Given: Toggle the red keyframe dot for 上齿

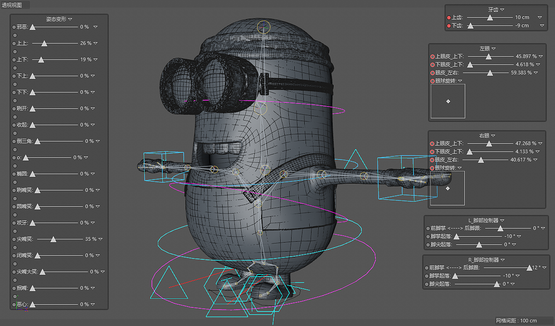Looking at the screenshot, I should click(449, 17).
